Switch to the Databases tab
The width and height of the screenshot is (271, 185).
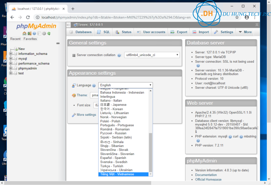(x=80, y=32)
